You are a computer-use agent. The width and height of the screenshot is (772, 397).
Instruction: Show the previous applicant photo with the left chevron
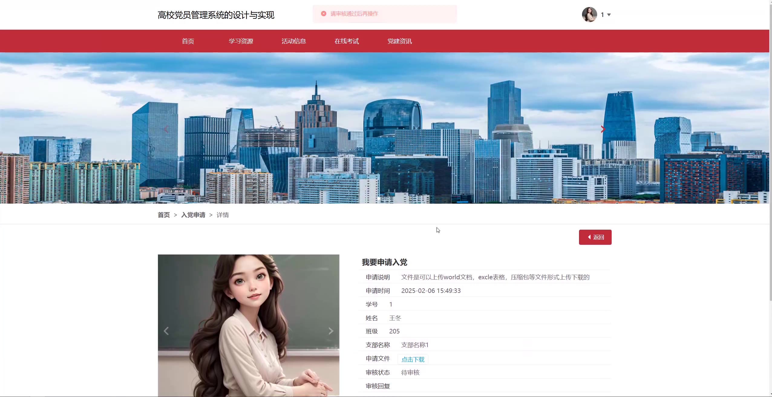(166, 331)
